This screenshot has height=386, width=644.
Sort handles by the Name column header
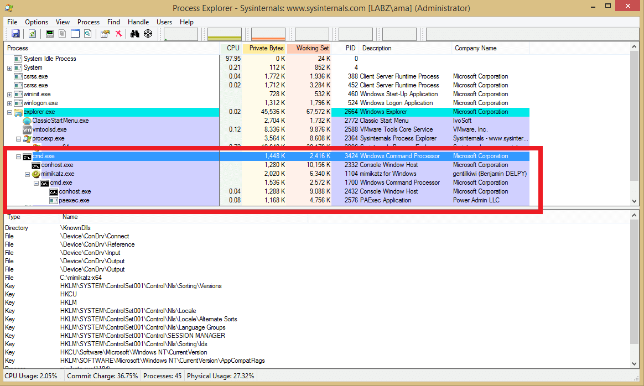click(x=184, y=217)
